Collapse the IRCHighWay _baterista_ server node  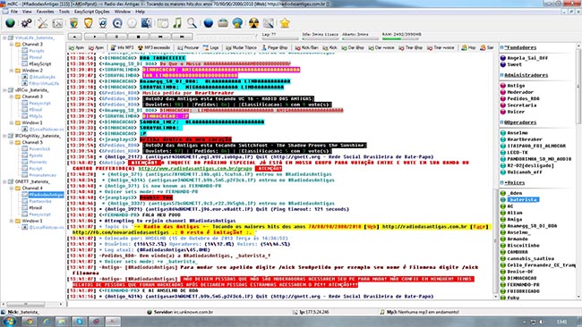coord(4,136)
